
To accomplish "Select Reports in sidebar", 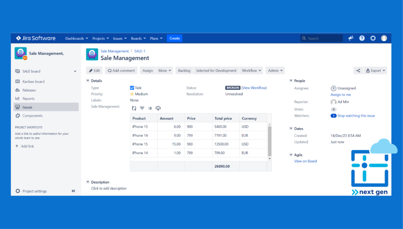I will point(46,99).
